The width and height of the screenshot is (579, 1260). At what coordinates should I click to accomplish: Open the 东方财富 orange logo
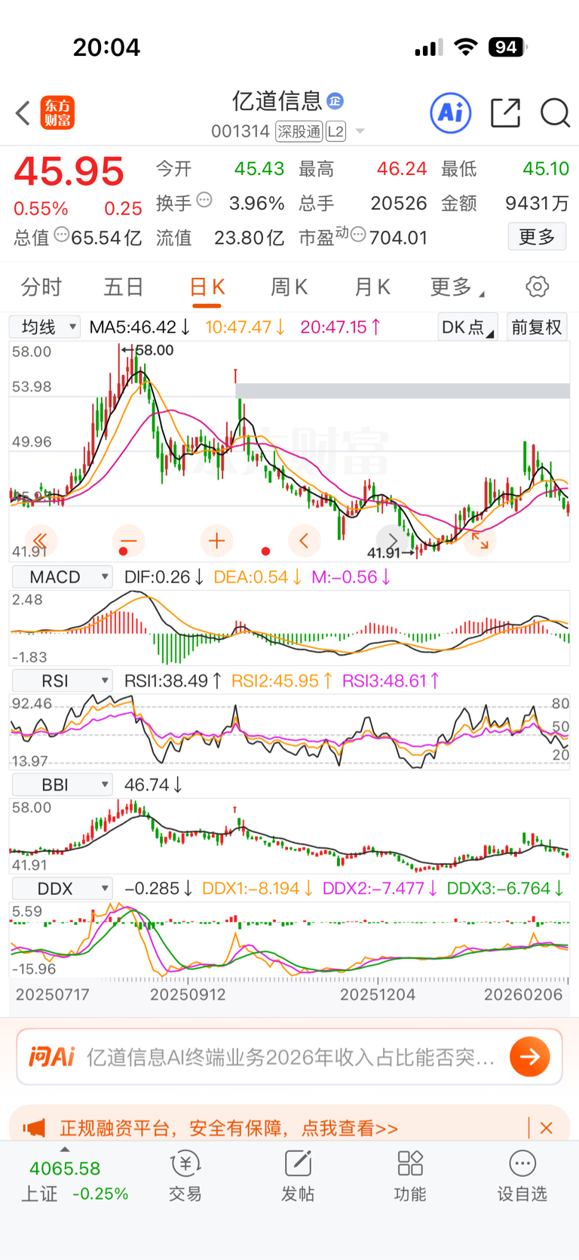[x=58, y=113]
